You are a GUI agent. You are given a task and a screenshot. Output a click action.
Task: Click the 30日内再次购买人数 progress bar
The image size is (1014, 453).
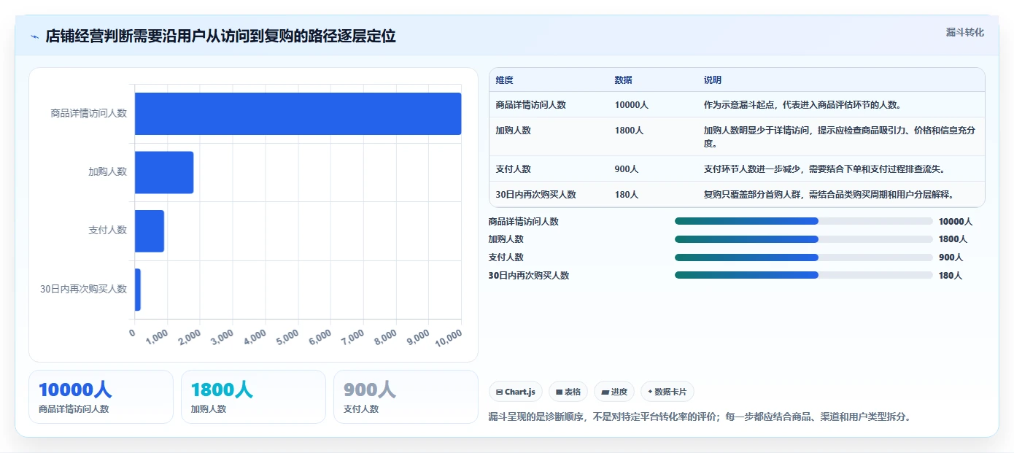click(803, 275)
